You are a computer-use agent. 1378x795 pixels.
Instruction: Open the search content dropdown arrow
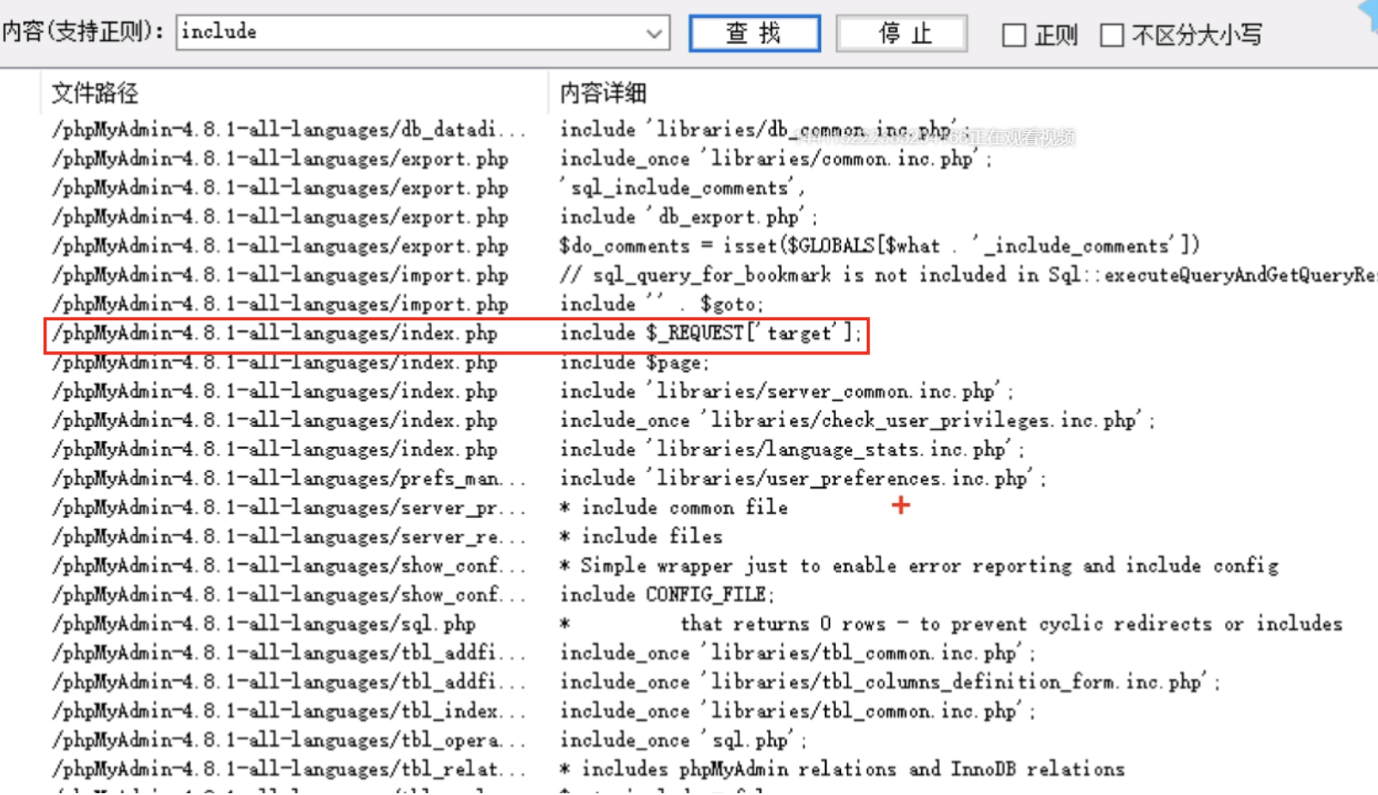(654, 33)
